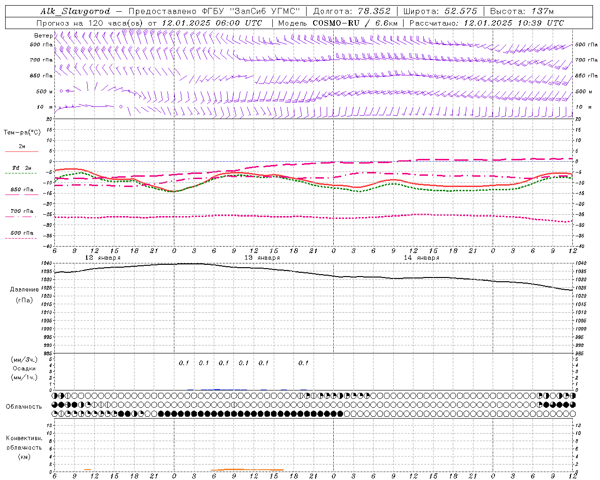Viewport: 600px width, 480px height.
Task: Click the longitude value Долгота: 78.352
Action: (x=351, y=11)
